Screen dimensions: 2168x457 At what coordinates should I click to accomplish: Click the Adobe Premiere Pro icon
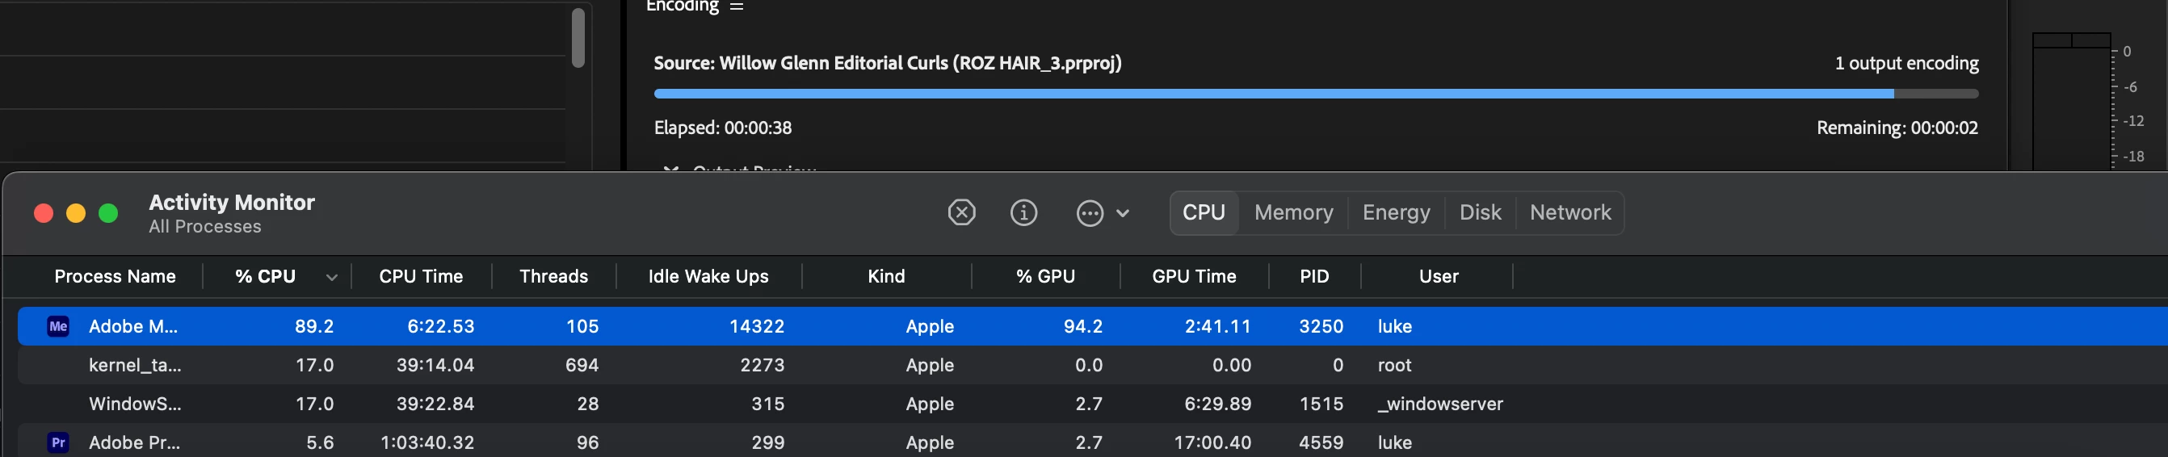point(58,442)
